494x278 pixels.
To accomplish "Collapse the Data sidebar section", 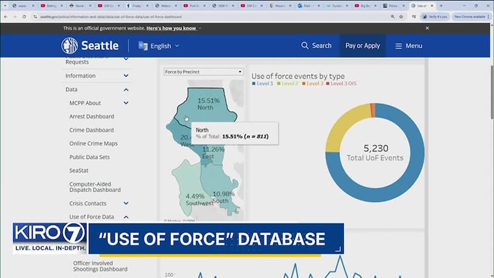I will click(x=126, y=90).
